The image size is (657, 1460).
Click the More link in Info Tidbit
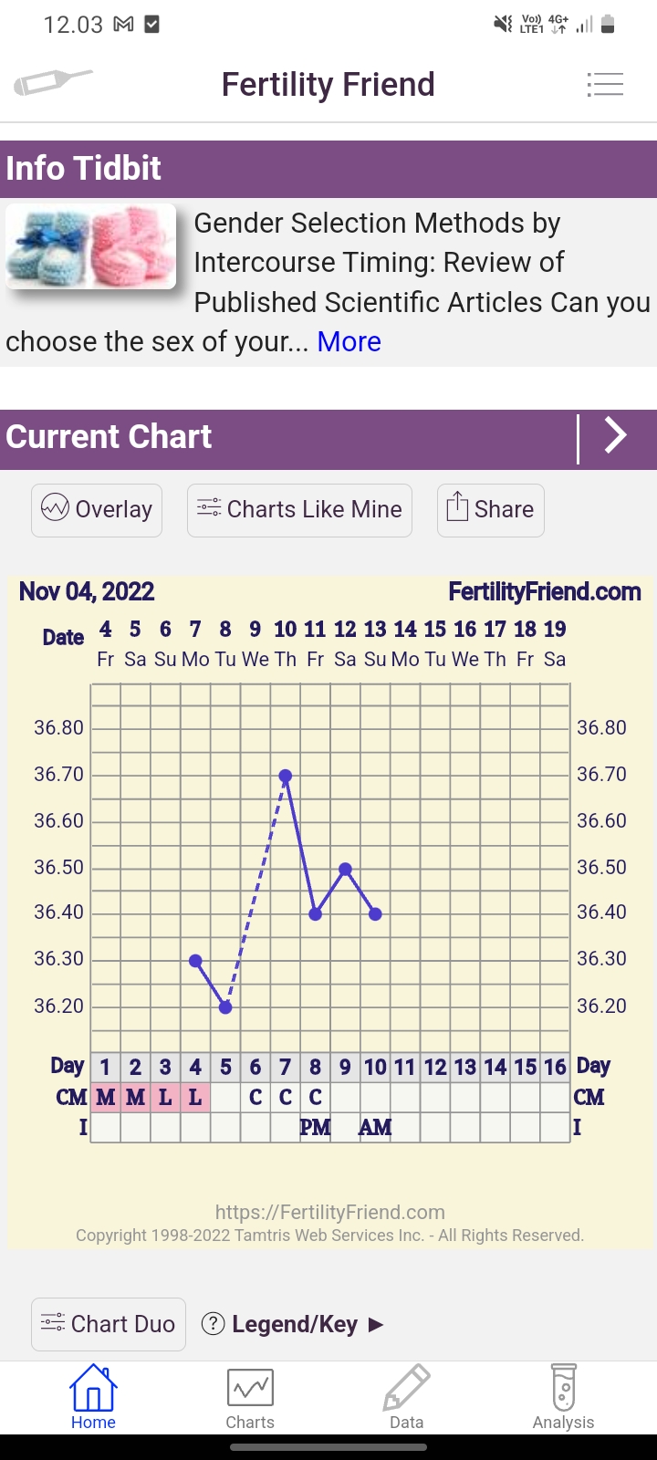(349, 341)
